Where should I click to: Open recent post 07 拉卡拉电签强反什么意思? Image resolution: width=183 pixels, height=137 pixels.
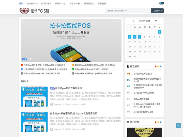tap(143, 112)
